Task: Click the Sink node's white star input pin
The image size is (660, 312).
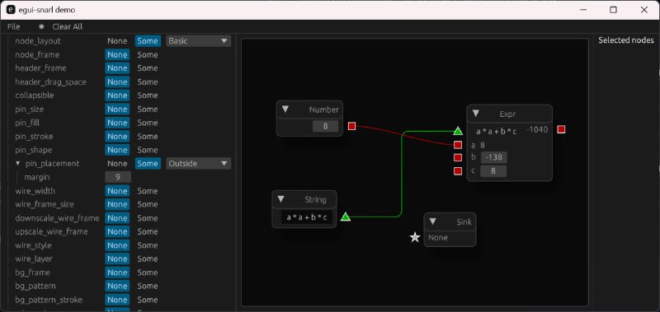Action: pos(415,238)
